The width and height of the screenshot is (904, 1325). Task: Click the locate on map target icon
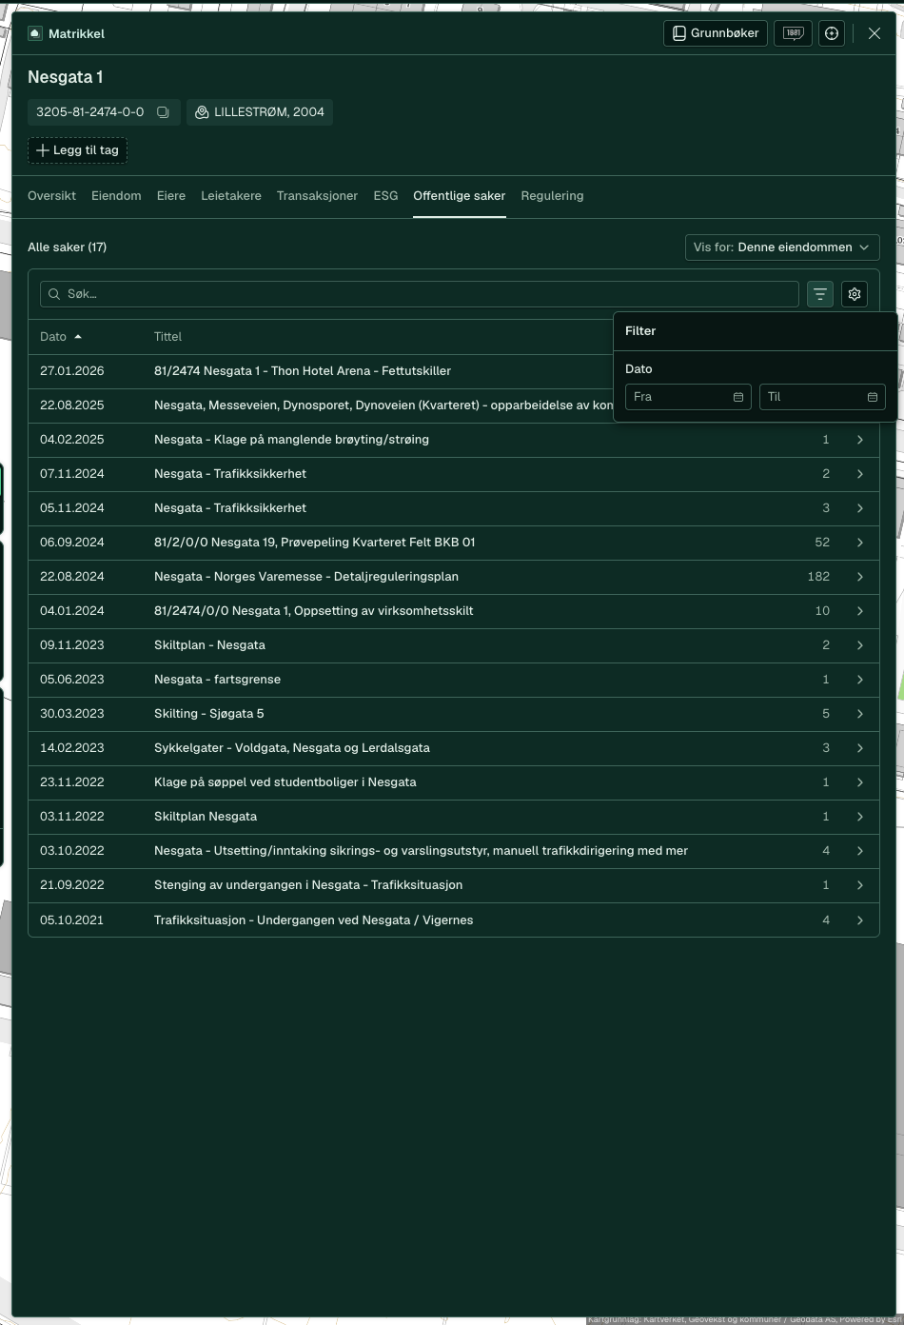[832, 33]
